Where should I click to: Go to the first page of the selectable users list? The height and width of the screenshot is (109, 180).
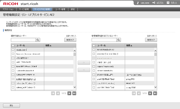tap(53, 93)
